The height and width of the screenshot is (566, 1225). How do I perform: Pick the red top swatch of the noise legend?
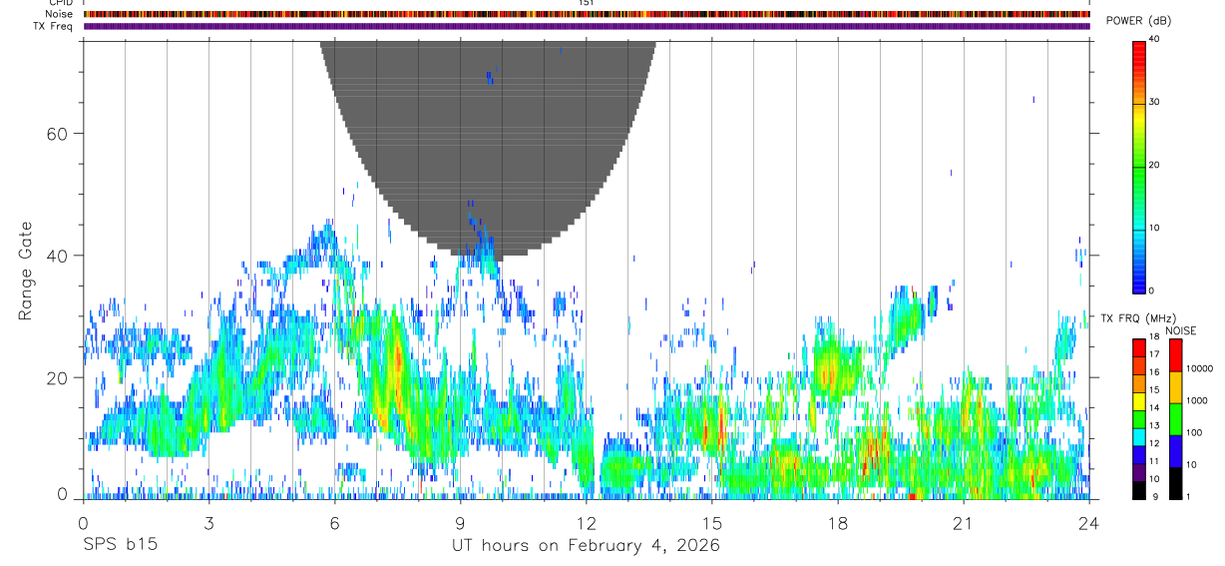(1175, 355)
